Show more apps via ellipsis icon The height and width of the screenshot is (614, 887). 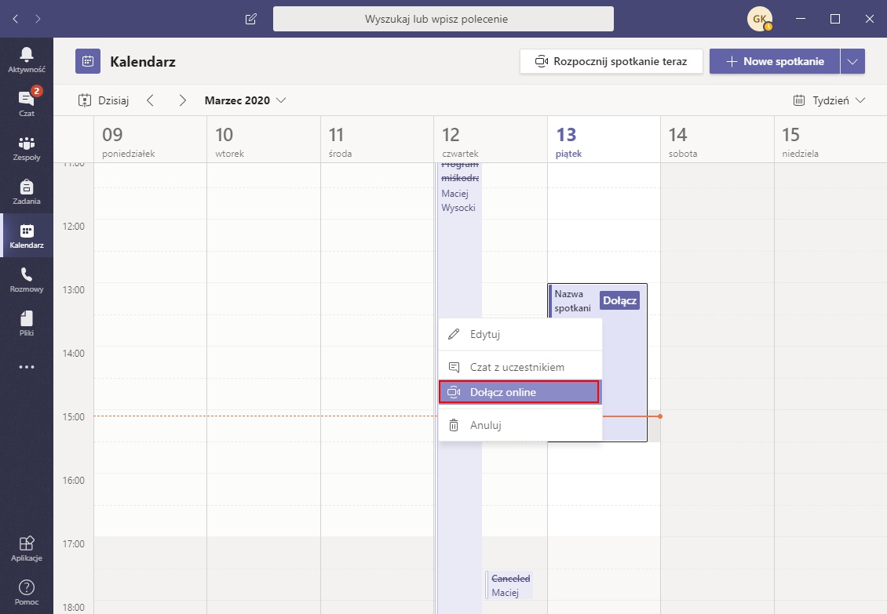pyautogui.click(x=27, y=367)
